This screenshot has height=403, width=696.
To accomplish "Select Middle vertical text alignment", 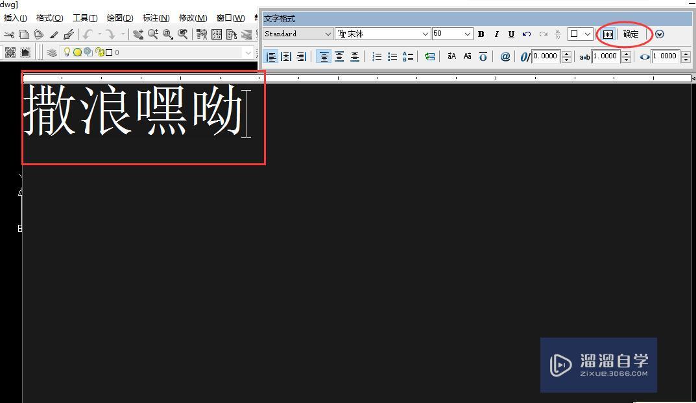I will [339, 56].
